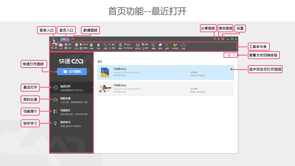Click the 平面图.dwg thumbnail
Screen dimensions: 295x166
coord(106,89)
